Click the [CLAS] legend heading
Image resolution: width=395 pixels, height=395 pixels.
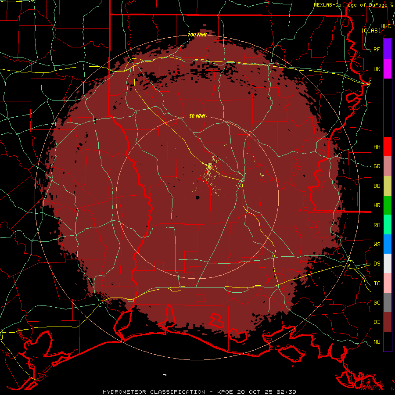point(371,30)
